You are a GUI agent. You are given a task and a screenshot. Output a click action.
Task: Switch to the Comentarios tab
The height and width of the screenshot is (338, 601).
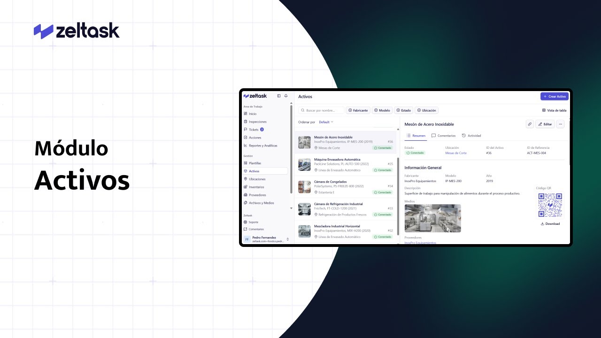(x=444, y=136)
